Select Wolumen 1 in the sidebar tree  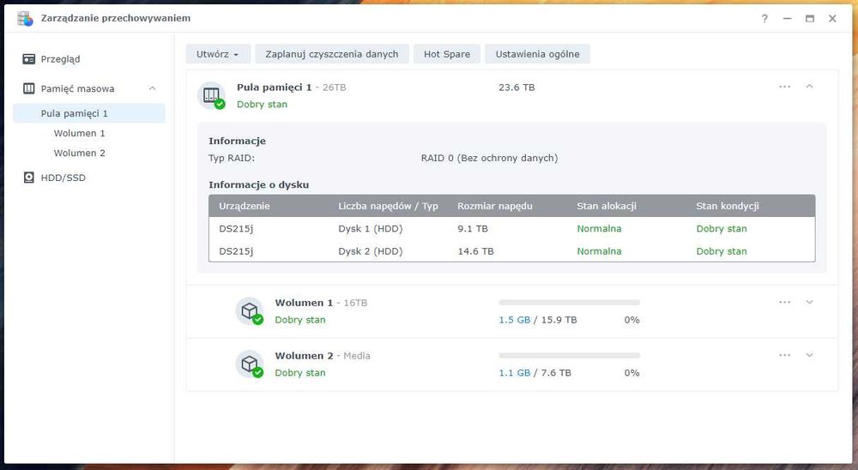[x=79, y=133]
